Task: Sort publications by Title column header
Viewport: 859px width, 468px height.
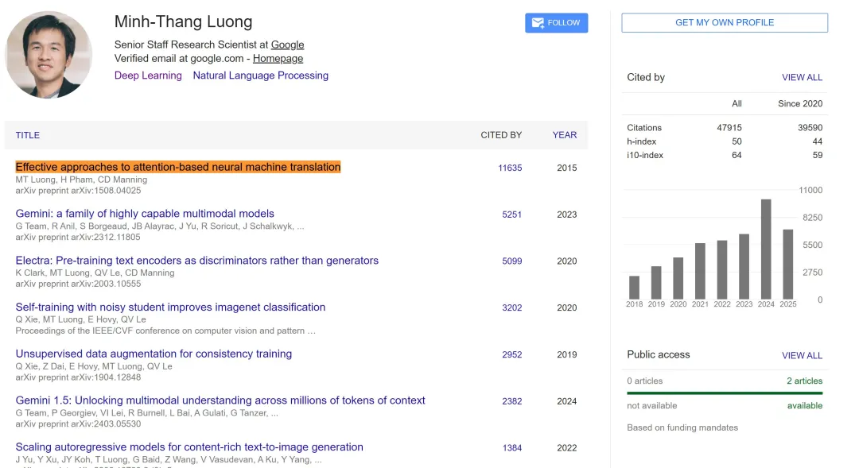Action: pyautogui.click(x=28, y=135)
